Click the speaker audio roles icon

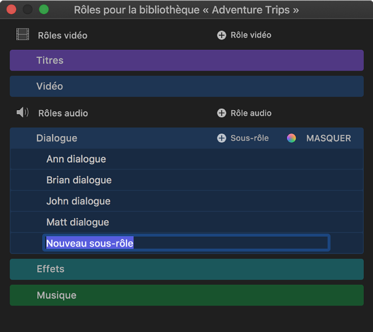click(22, 113)
